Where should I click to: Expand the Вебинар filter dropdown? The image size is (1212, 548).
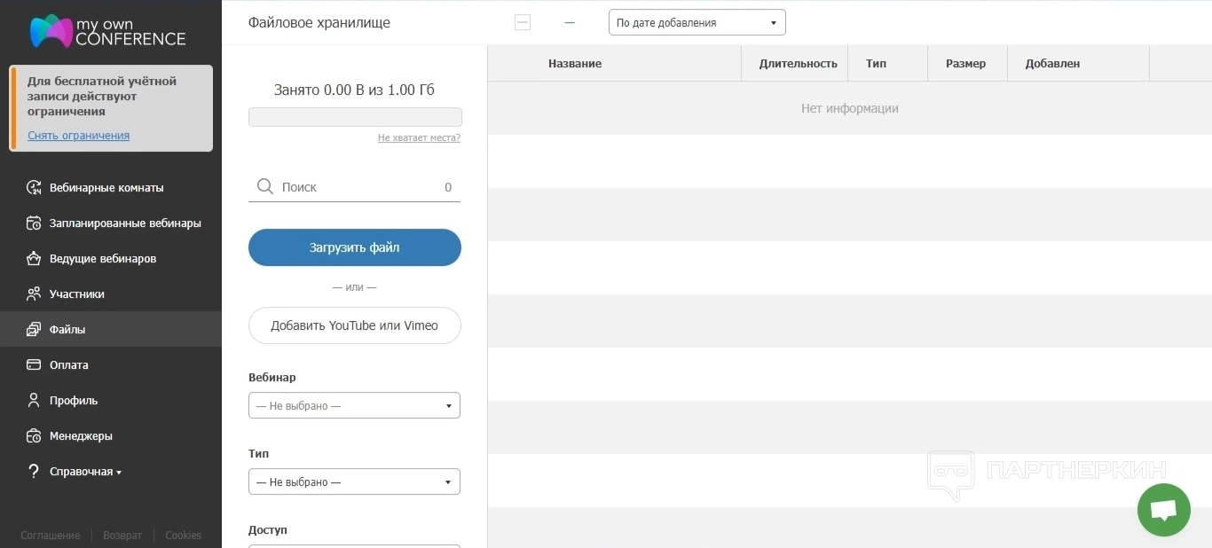[x=354, y=406]
